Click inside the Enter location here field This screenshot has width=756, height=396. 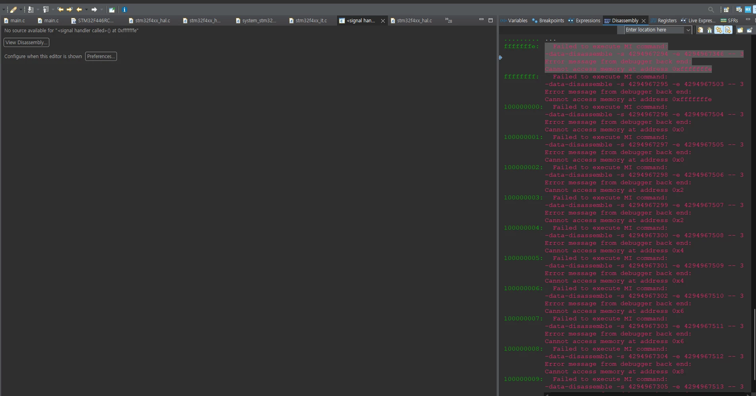tap(655, 30)
